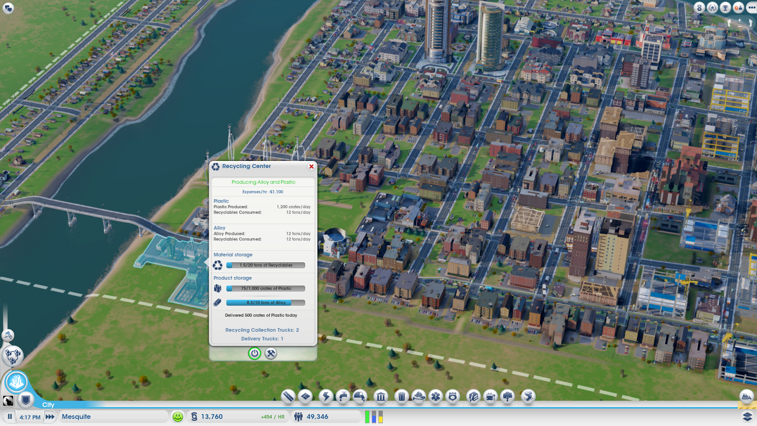Toggle the Recycling Center power button
The width and height of the screenshot is (757, 426).
[x=255, y=353]
